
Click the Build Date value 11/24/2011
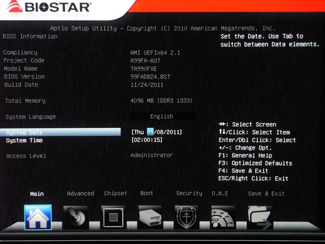pos(147,85)
